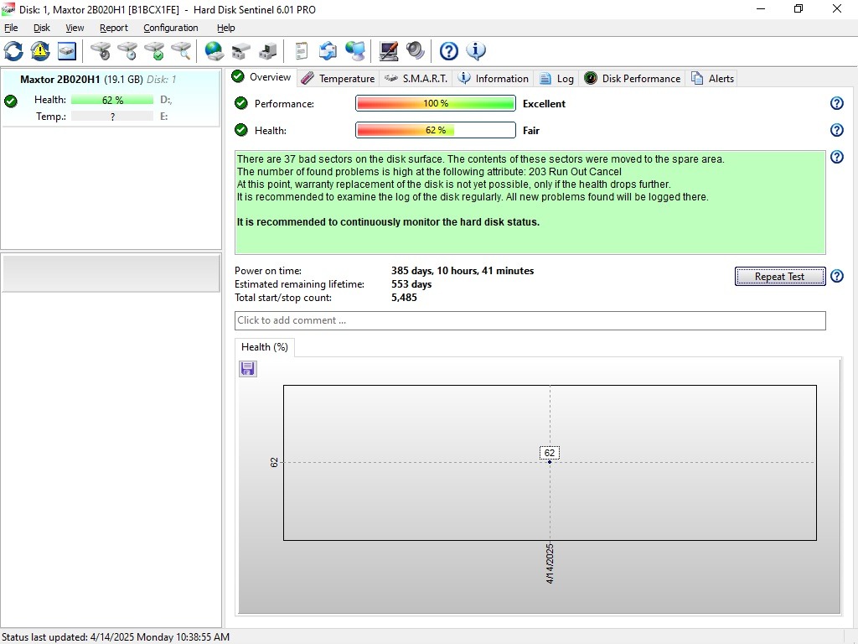Click the 4/14/2025 date label on graph

[550, 563]
